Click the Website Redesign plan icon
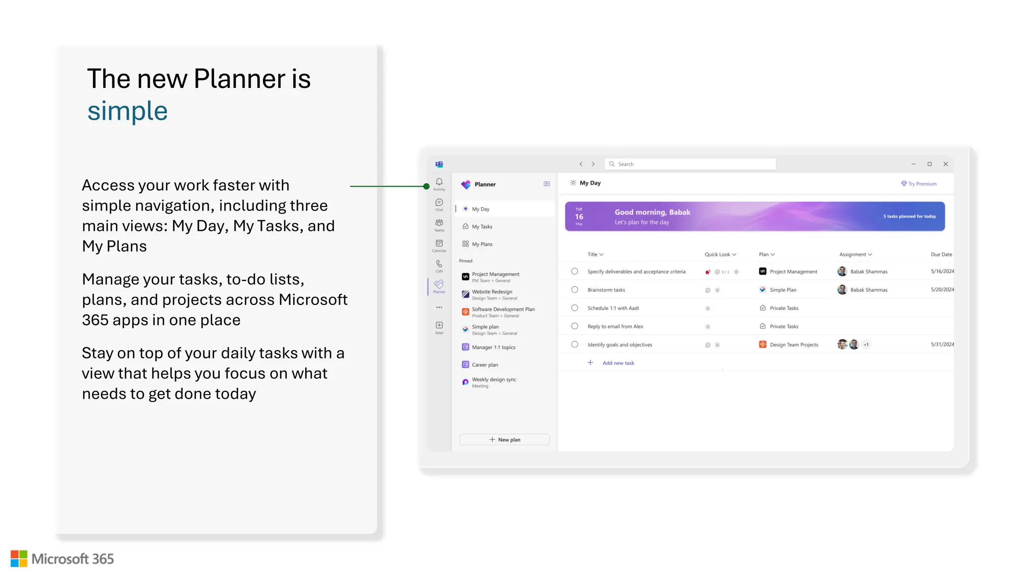The width and height of the screenshot is (1018, 572). (x=465, y=294)
